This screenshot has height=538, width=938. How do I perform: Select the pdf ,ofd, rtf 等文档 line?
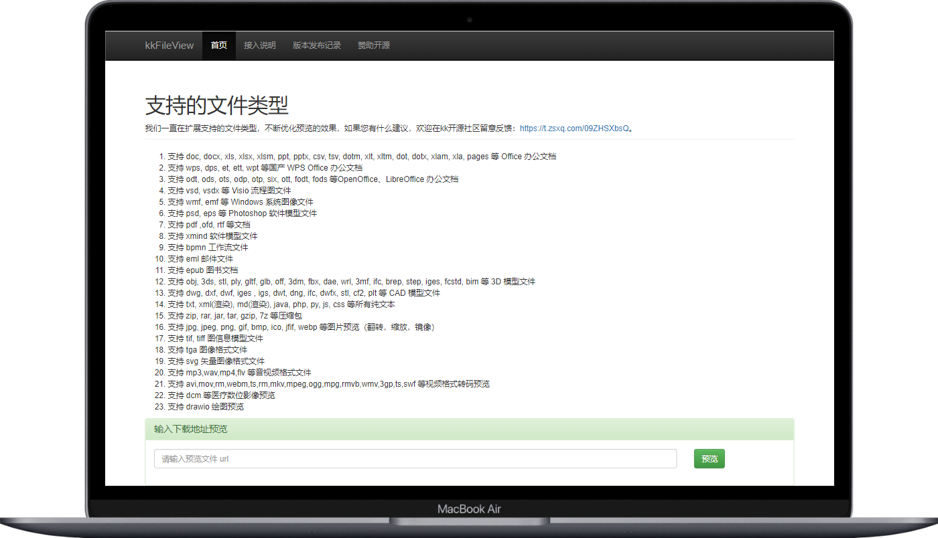(x=209, y=225)
